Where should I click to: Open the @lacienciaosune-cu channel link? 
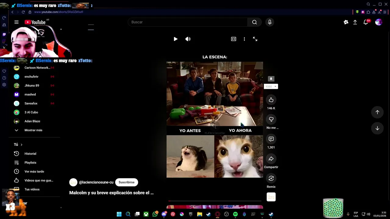(96, 182)
